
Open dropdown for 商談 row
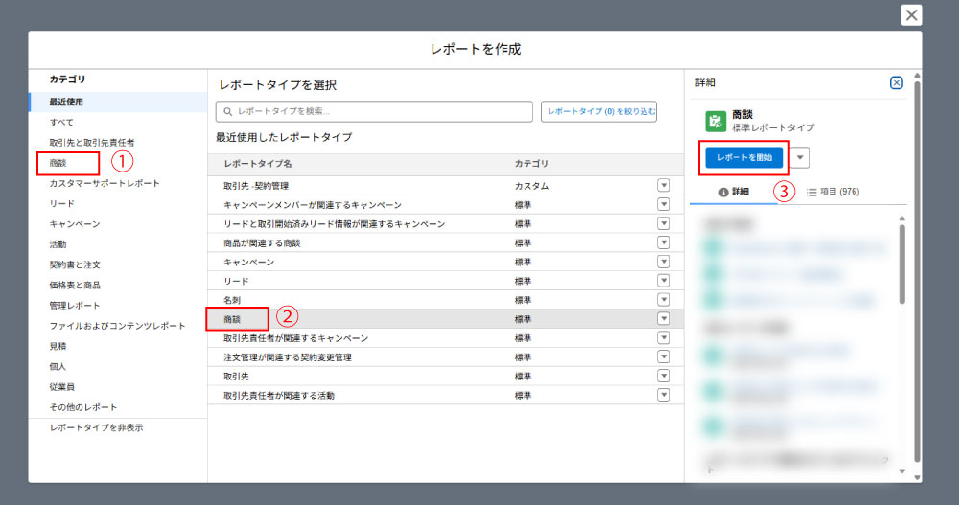[x=664, y=318]
